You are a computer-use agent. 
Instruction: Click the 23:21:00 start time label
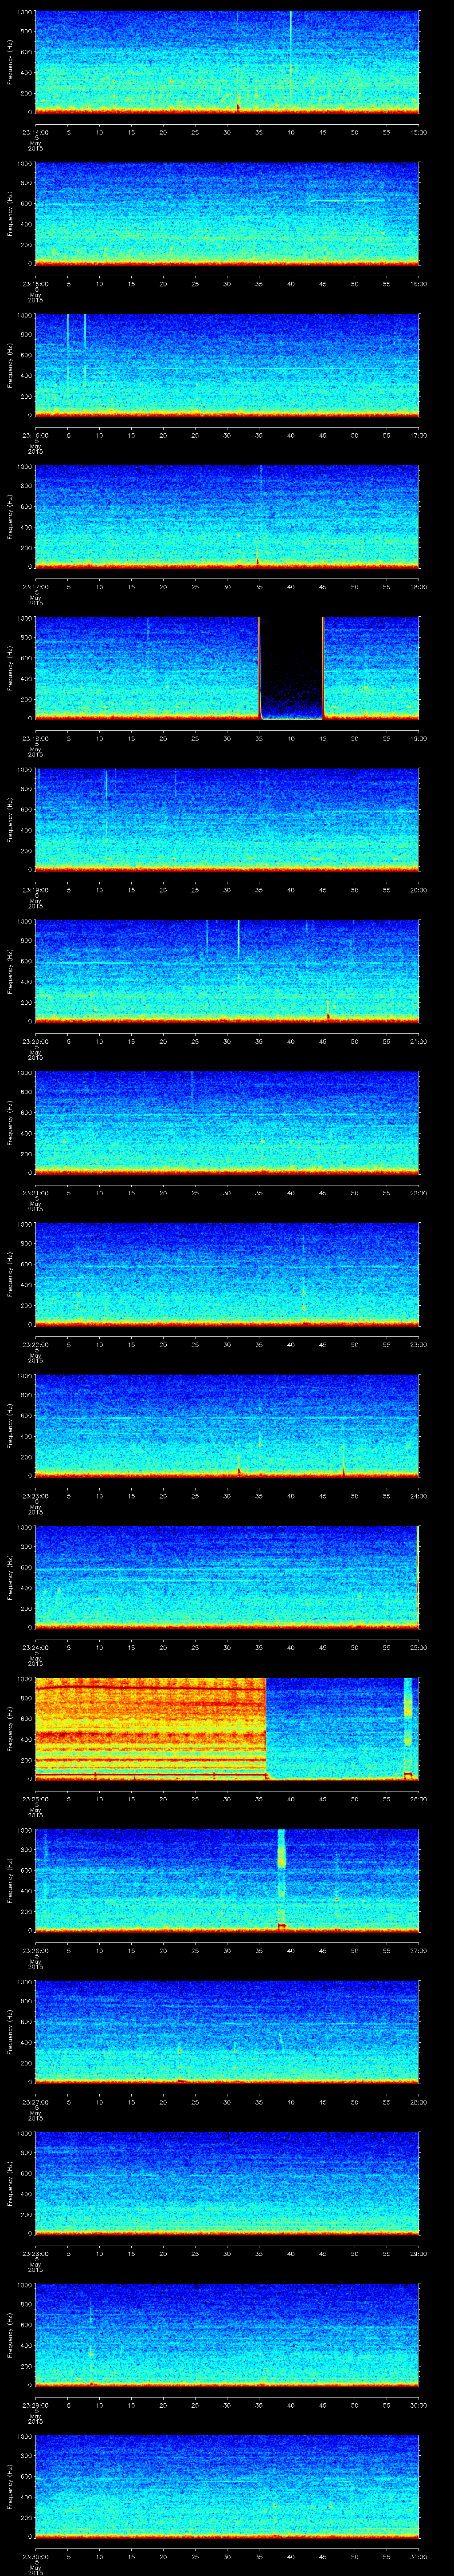coord(35,1193)
